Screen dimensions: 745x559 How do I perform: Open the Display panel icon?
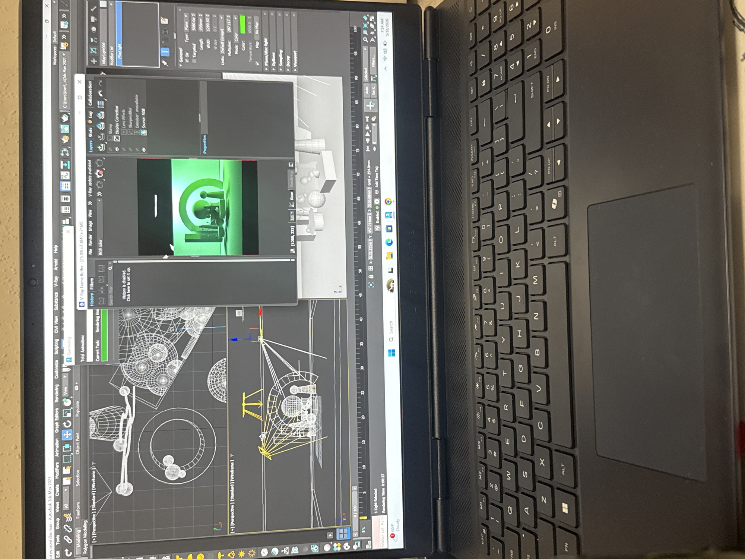(94, 19)
